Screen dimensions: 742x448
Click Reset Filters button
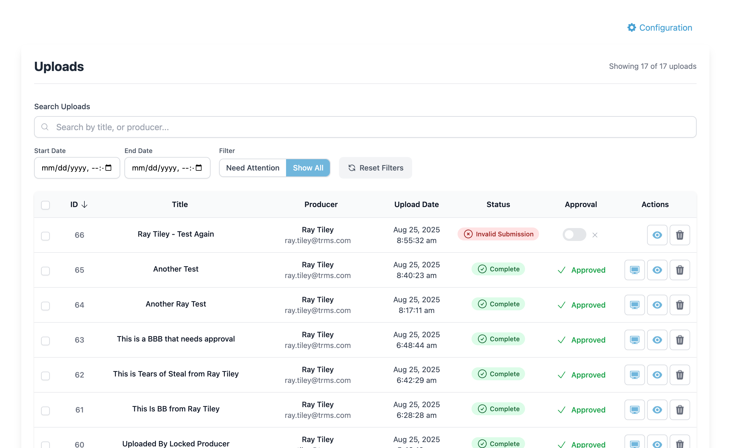coord(375,168)
